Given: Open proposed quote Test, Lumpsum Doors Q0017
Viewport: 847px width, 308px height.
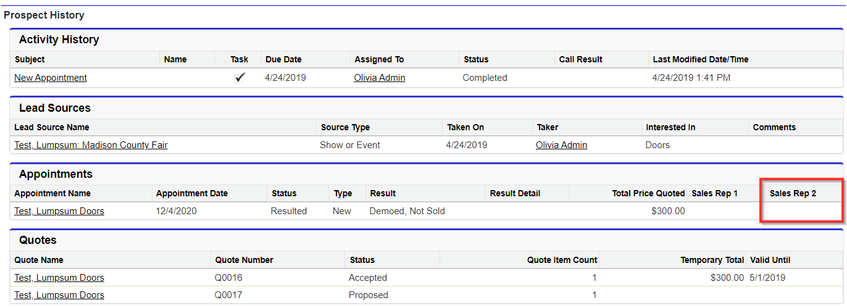Looking at the screenshot, I should click(x=59, y=295).
